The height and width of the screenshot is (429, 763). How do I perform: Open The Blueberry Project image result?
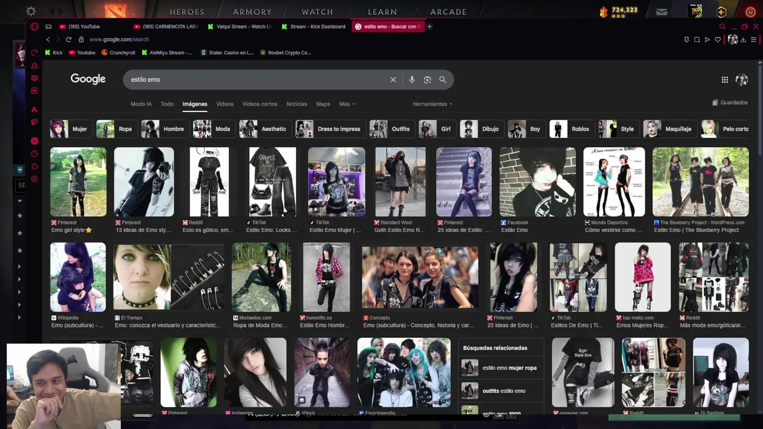click(x=700, y=182)
